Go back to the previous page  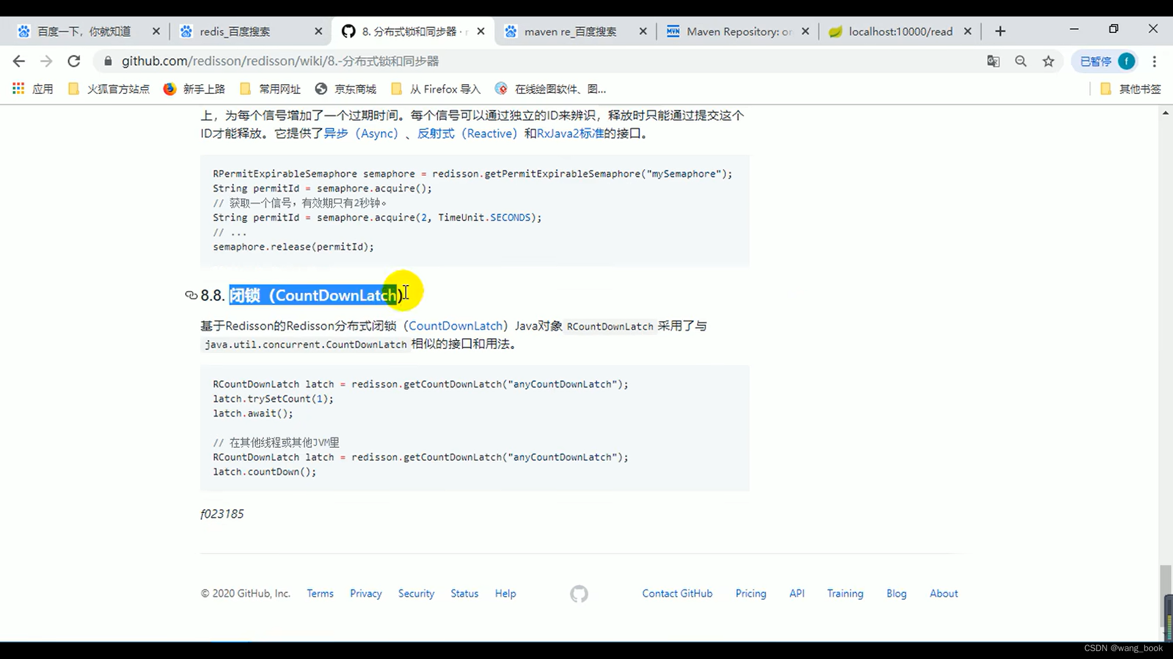pyautogui.click(x=19, y=61)
